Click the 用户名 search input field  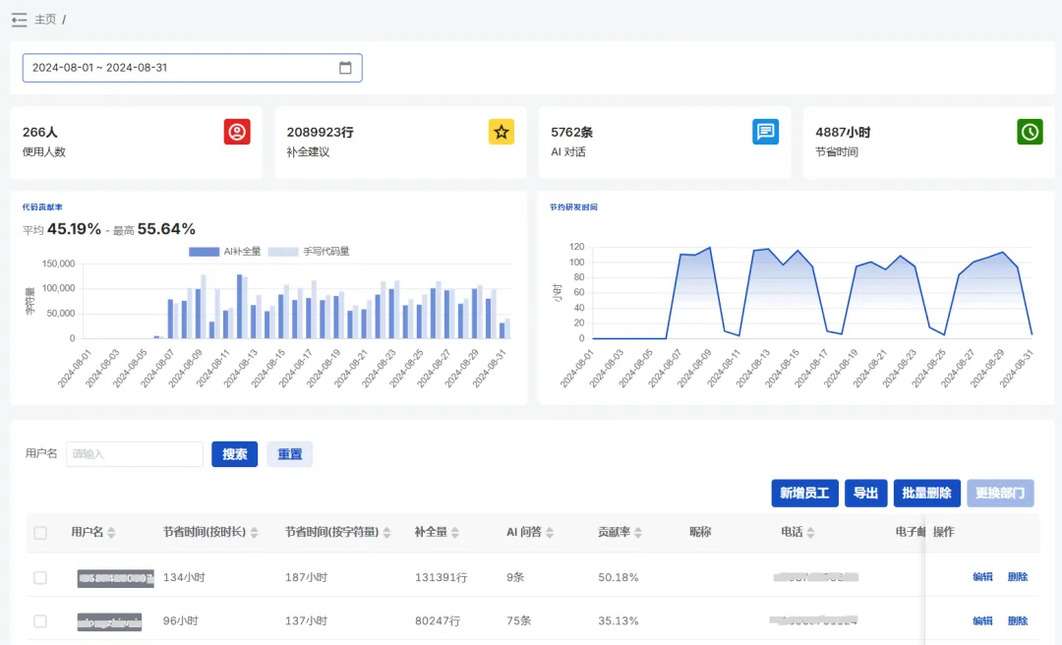(135, 454)
